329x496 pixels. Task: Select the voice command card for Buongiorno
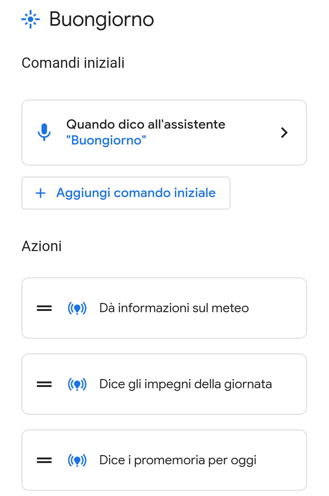(164, 132)
